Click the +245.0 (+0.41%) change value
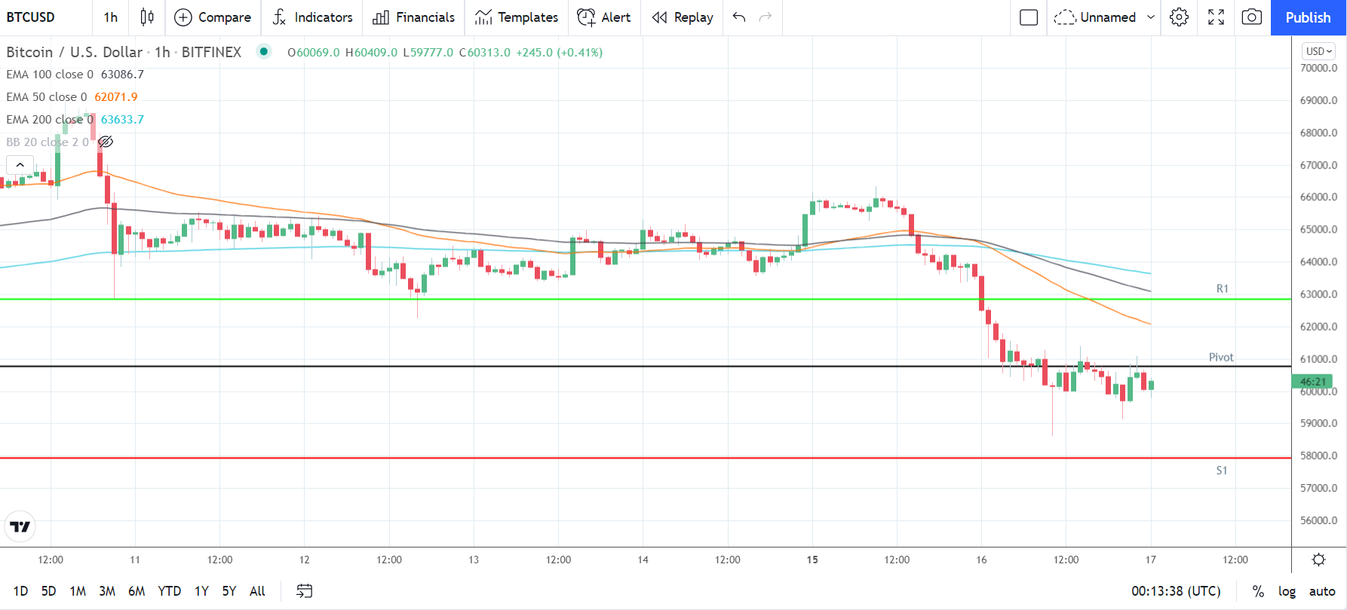Image resolution: width=1347 pixels, height=610 pixels. [559, 52]
